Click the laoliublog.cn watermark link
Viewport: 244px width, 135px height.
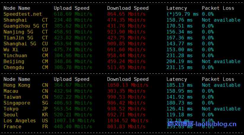[x=202, y=124]
